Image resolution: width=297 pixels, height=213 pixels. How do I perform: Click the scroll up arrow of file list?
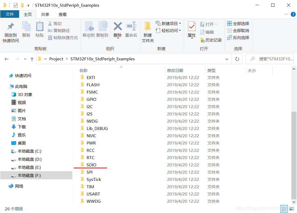coord(294,69)
